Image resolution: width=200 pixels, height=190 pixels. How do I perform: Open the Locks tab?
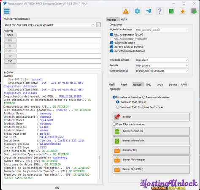tap(160, 85)
